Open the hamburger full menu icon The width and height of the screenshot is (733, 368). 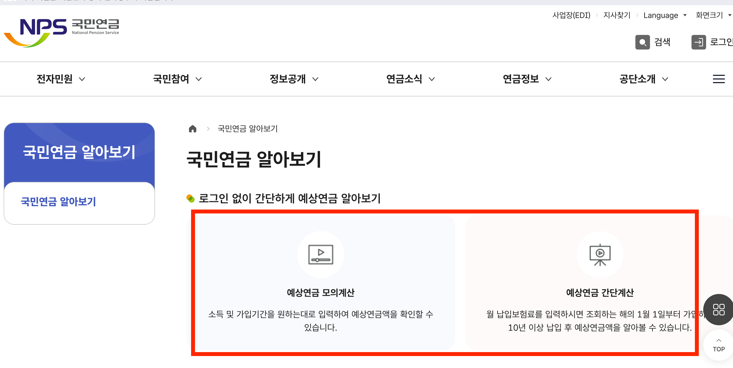pyautogui.click(x=718, y=79)
